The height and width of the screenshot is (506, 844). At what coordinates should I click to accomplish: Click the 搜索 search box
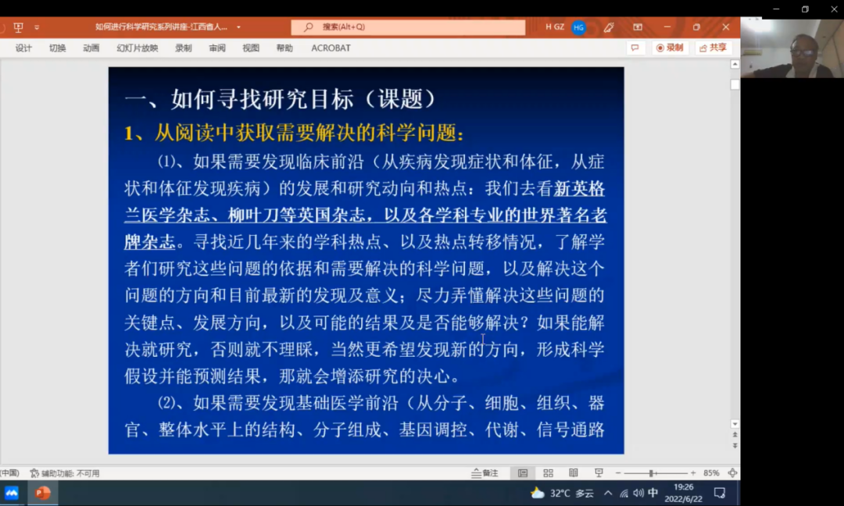(x=406, y=27)
